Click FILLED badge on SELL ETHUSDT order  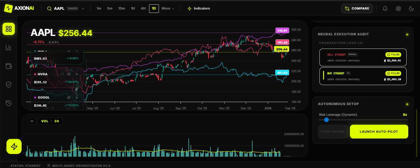393,55
